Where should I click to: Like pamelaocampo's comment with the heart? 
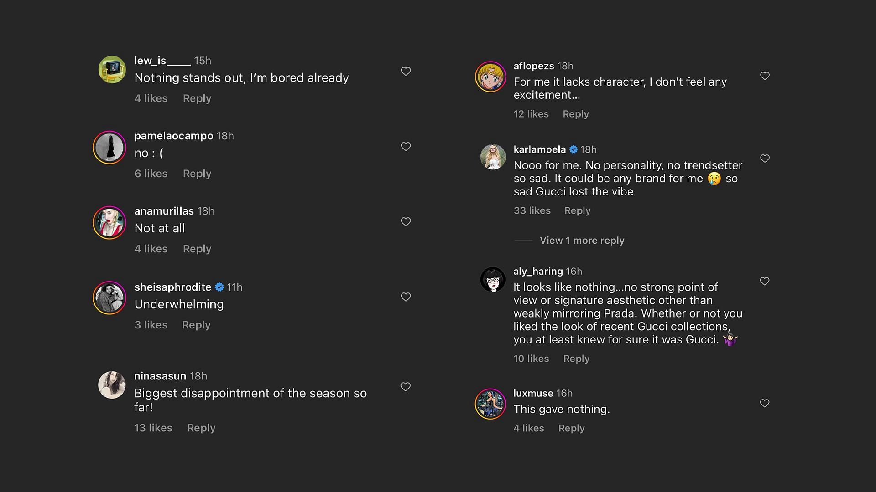tap(406, 146)
